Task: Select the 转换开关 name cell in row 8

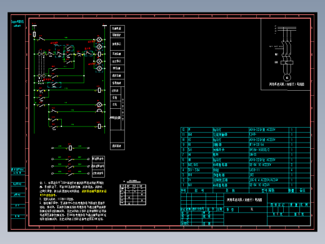Action: coord(231,150)
